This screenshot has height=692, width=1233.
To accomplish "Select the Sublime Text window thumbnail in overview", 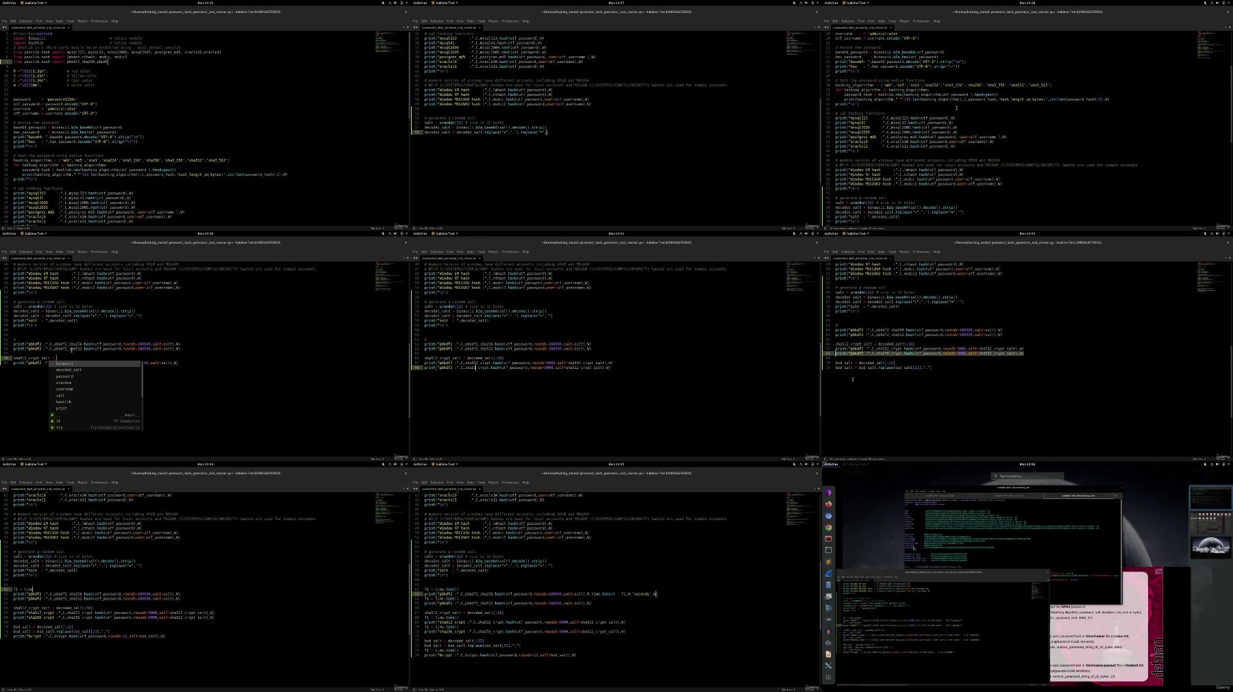I will [943, 626].
